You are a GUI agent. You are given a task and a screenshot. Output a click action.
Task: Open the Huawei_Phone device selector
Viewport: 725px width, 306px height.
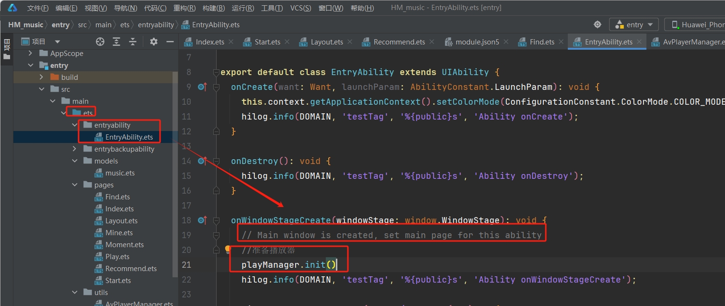(698, 24)
